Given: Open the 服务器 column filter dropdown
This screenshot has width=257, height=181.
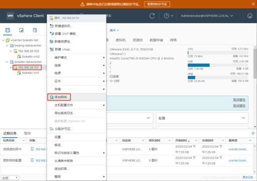Looking at the screenshot, I should tap(250, 140).
